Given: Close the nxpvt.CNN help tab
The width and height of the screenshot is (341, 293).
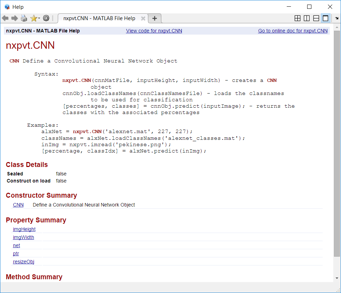Looking at the screenshot, I should coord(143,18).
